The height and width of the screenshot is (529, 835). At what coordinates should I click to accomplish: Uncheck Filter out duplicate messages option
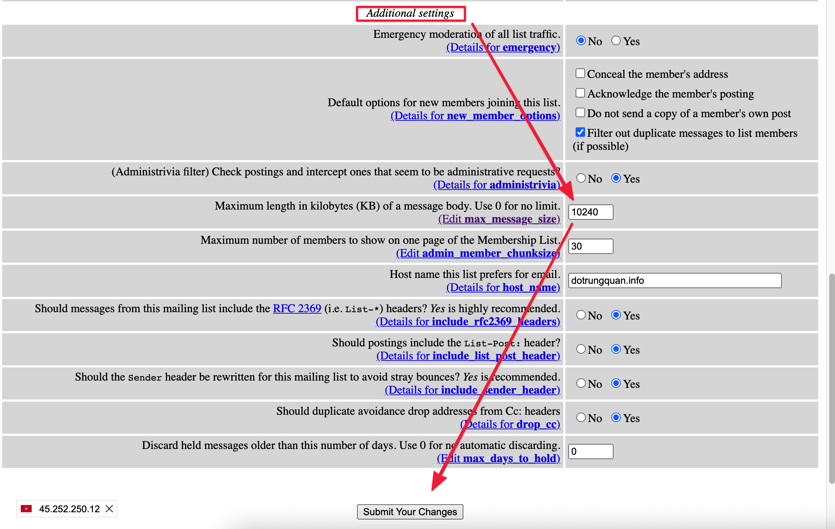click(580, 132)
